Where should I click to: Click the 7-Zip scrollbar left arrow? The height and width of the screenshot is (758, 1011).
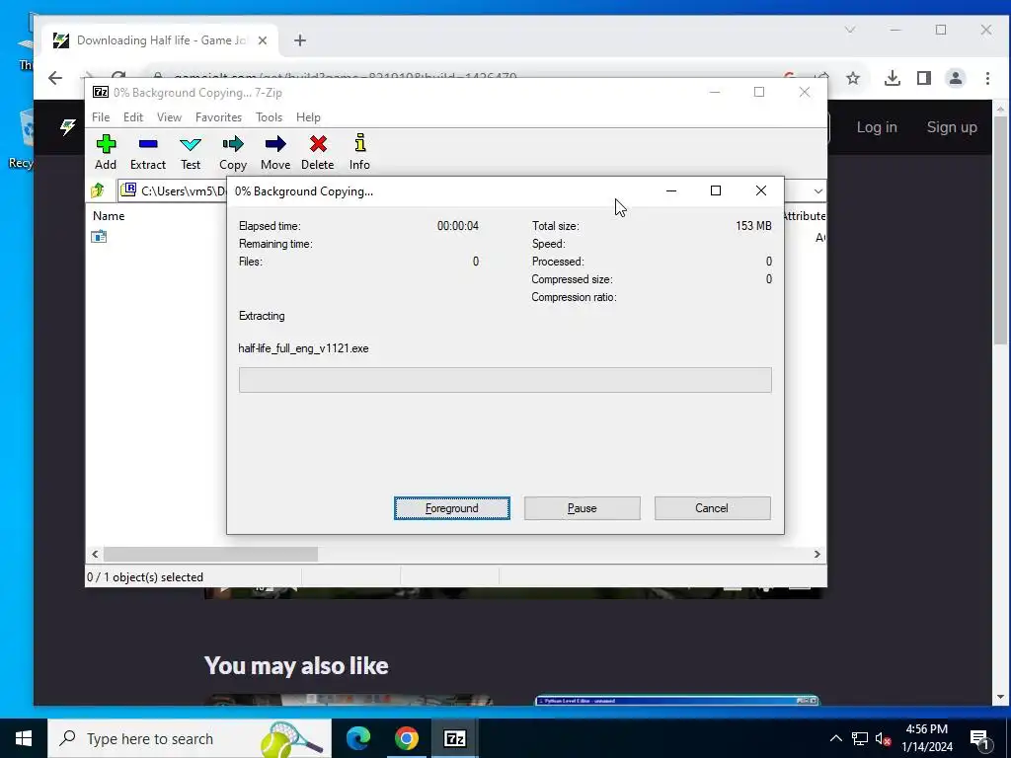coord(95,554)
